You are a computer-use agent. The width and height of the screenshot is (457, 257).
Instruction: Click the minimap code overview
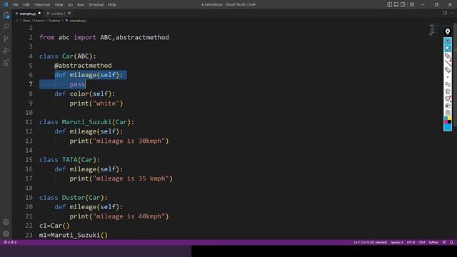coord(433,29)
